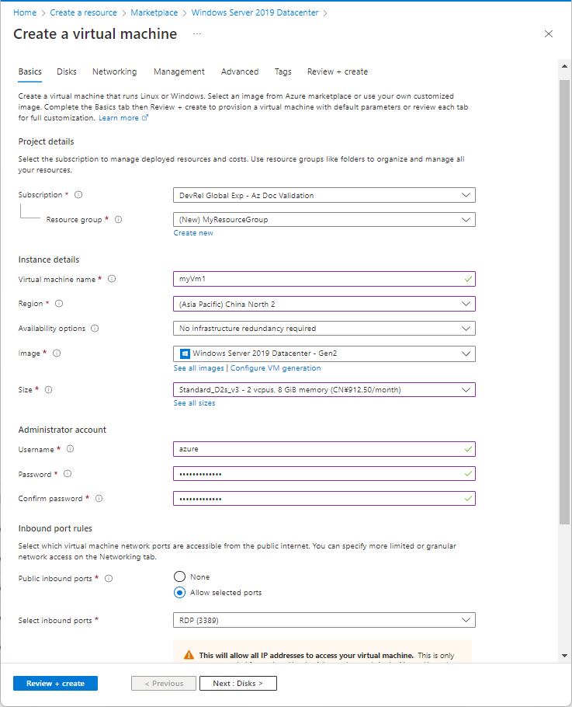Click the Password input field
Viewport: 572px width, 707px height.
pyautogui.click(x=324, y=474)
